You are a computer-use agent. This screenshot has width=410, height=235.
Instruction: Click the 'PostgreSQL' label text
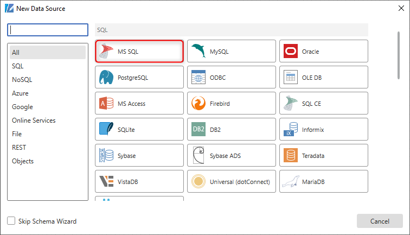(x=133, y=78)
